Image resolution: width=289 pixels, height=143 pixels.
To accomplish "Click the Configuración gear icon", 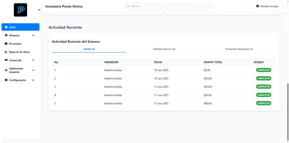I will 6,80.
